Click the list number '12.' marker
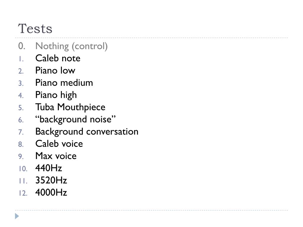The width and height of the screenshot is (303, 227). pyautogui.click(x=23, y=193)
